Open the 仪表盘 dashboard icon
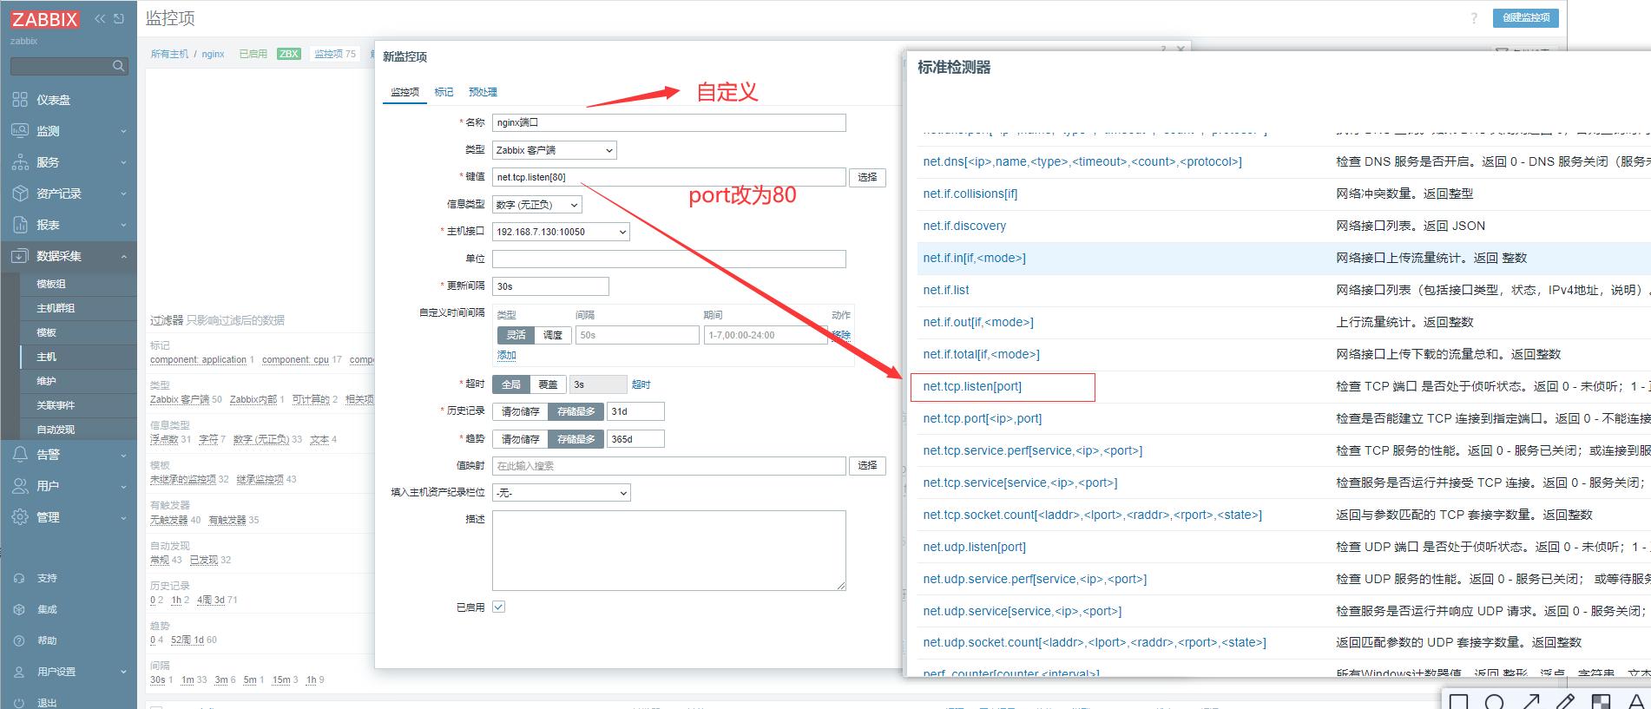The height and width of the screenshot is (709, 1651). pos(20,100)
